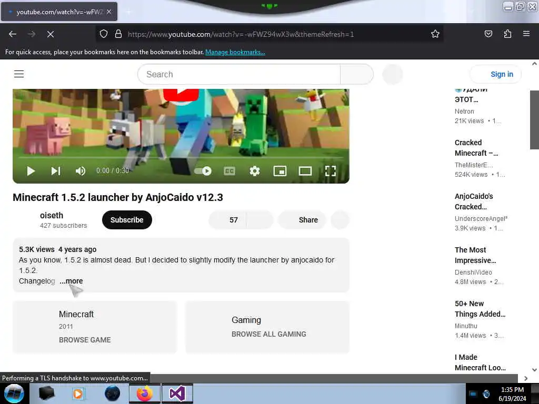Open the player settings gear
The width and height of the screenshot is (539, 404).
coord(254,171)
